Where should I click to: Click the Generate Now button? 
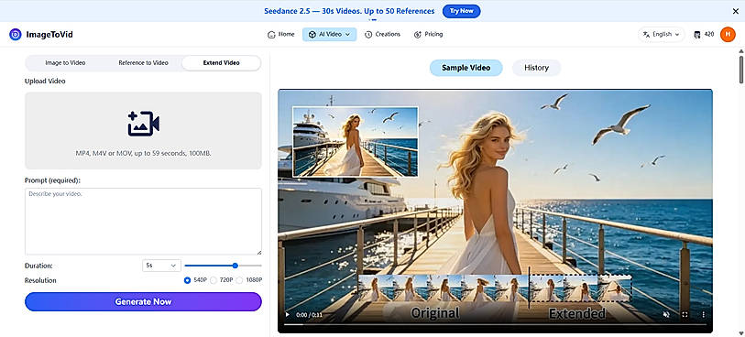coord(143,302)
